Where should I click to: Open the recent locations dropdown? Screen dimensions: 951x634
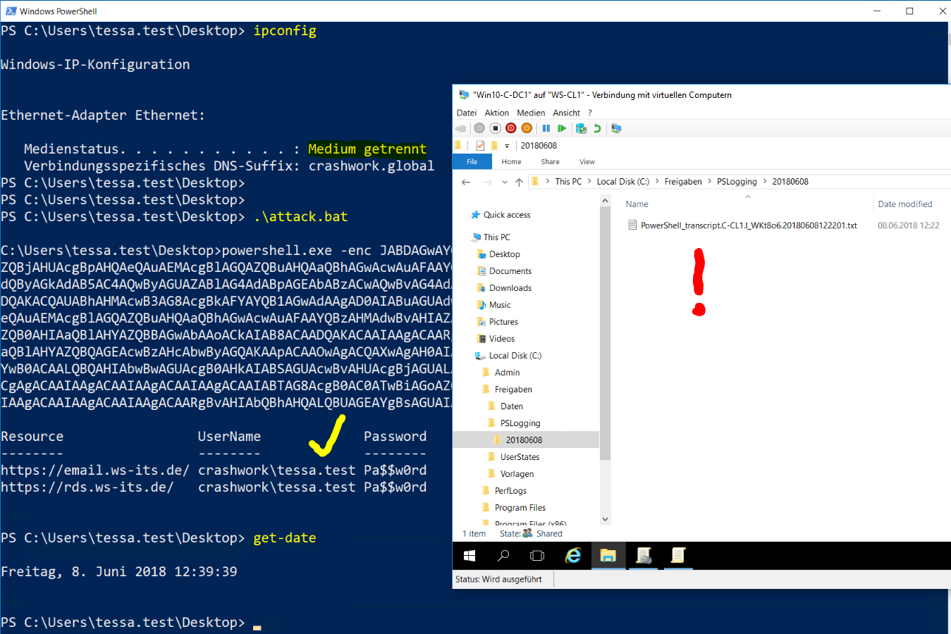pyautogui.click(x=504, y=182)
